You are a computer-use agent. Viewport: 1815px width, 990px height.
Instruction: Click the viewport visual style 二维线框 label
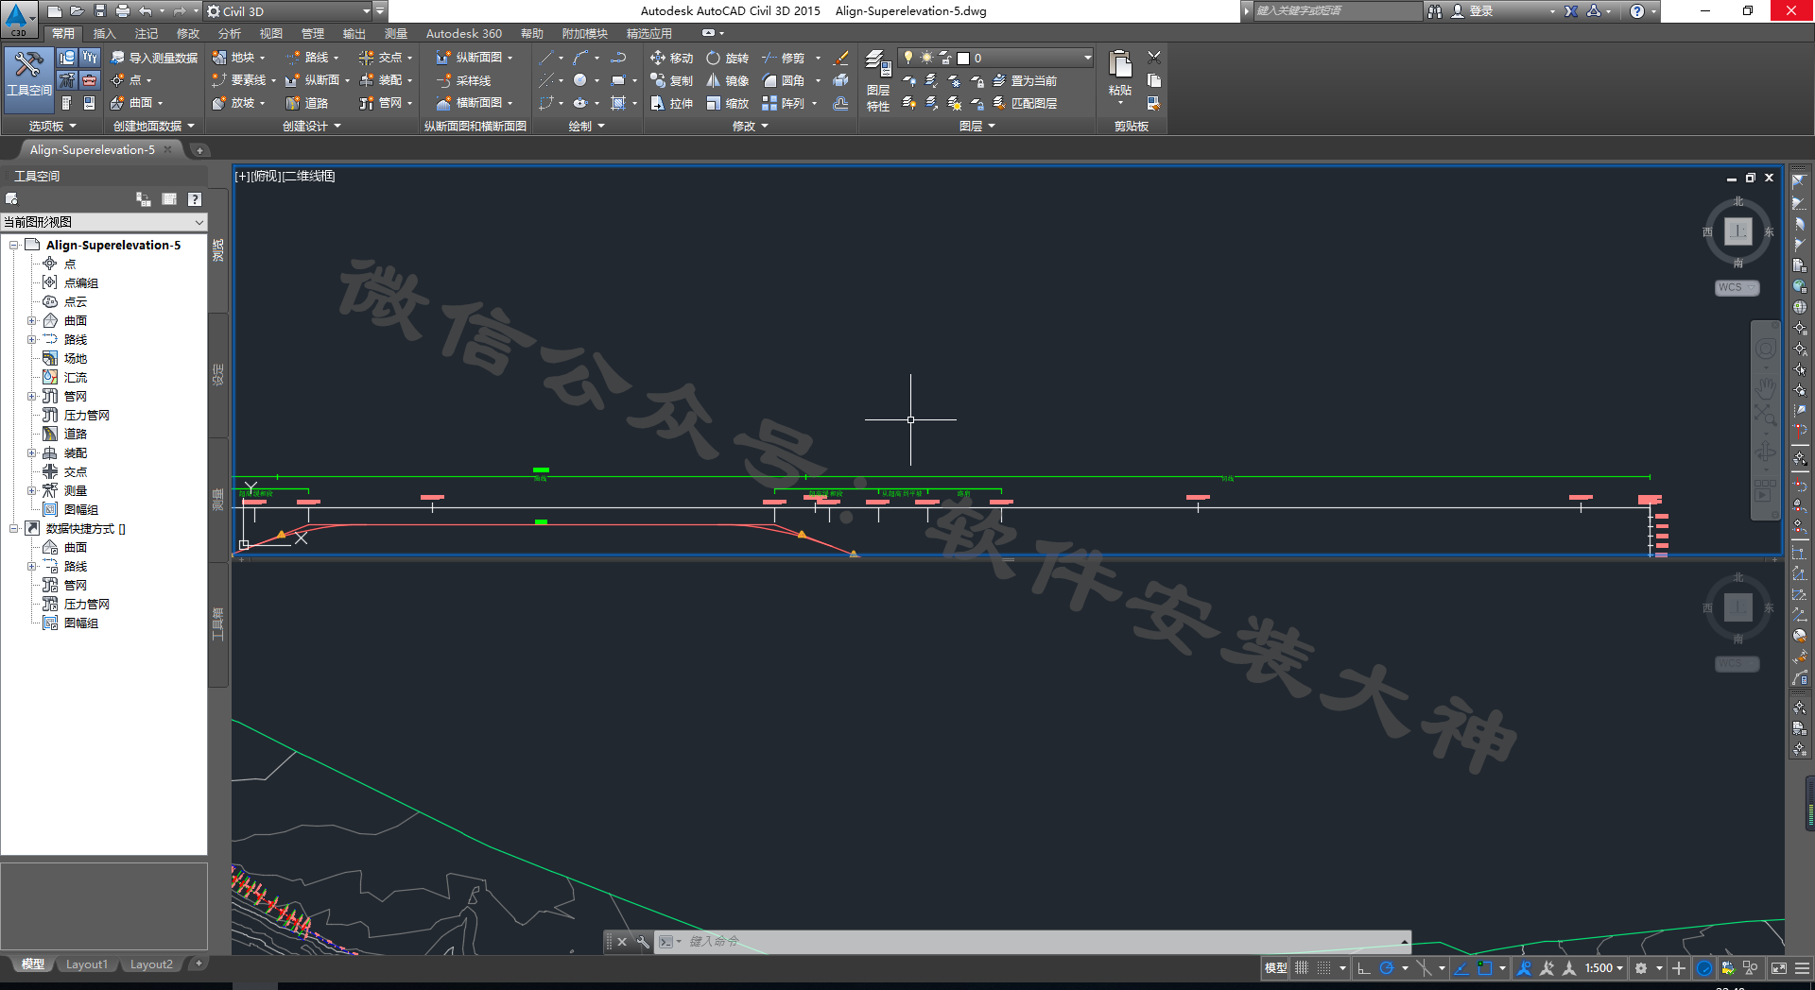click(309, 177)
